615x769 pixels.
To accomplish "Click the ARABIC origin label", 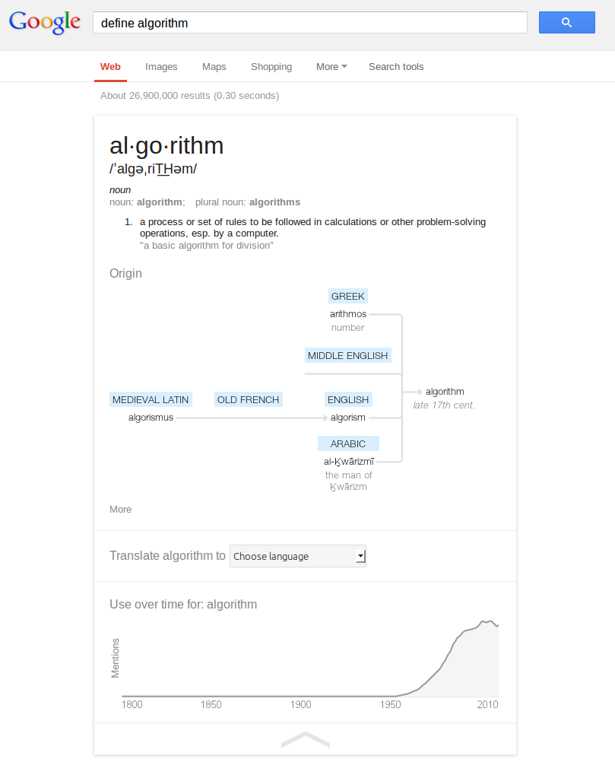I will click(x=348, y=443).
